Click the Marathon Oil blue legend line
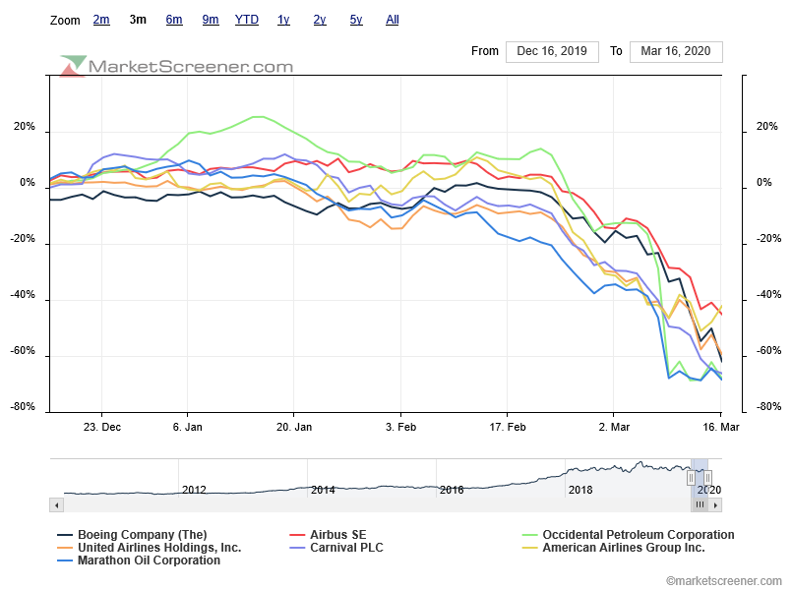This screenshot has height=590, width=792. (65, 560)
